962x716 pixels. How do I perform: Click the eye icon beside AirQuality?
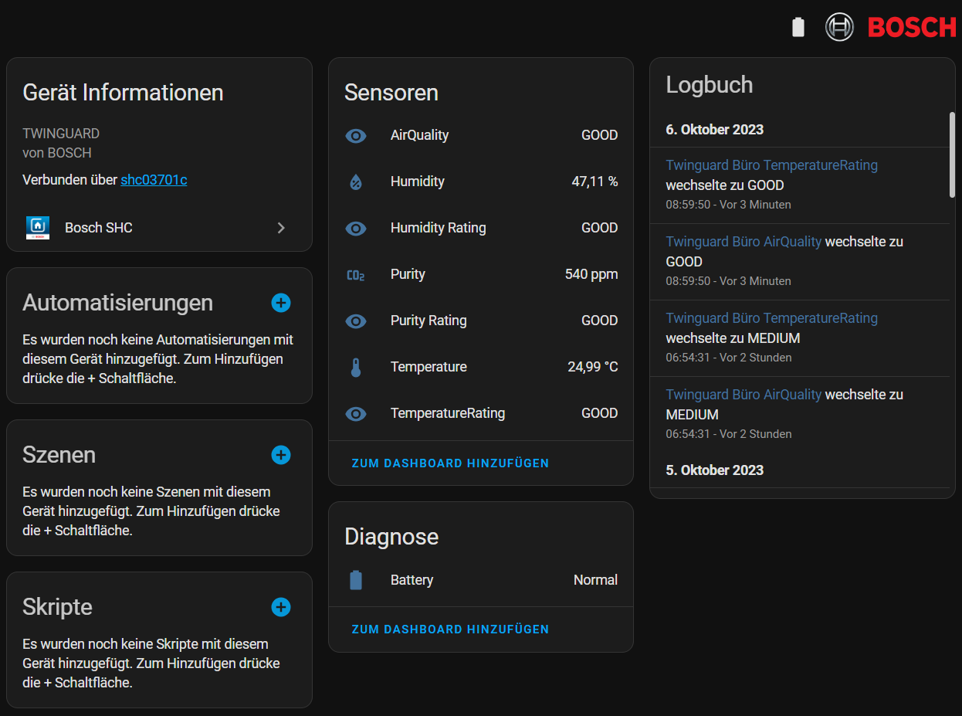(355, 135)
